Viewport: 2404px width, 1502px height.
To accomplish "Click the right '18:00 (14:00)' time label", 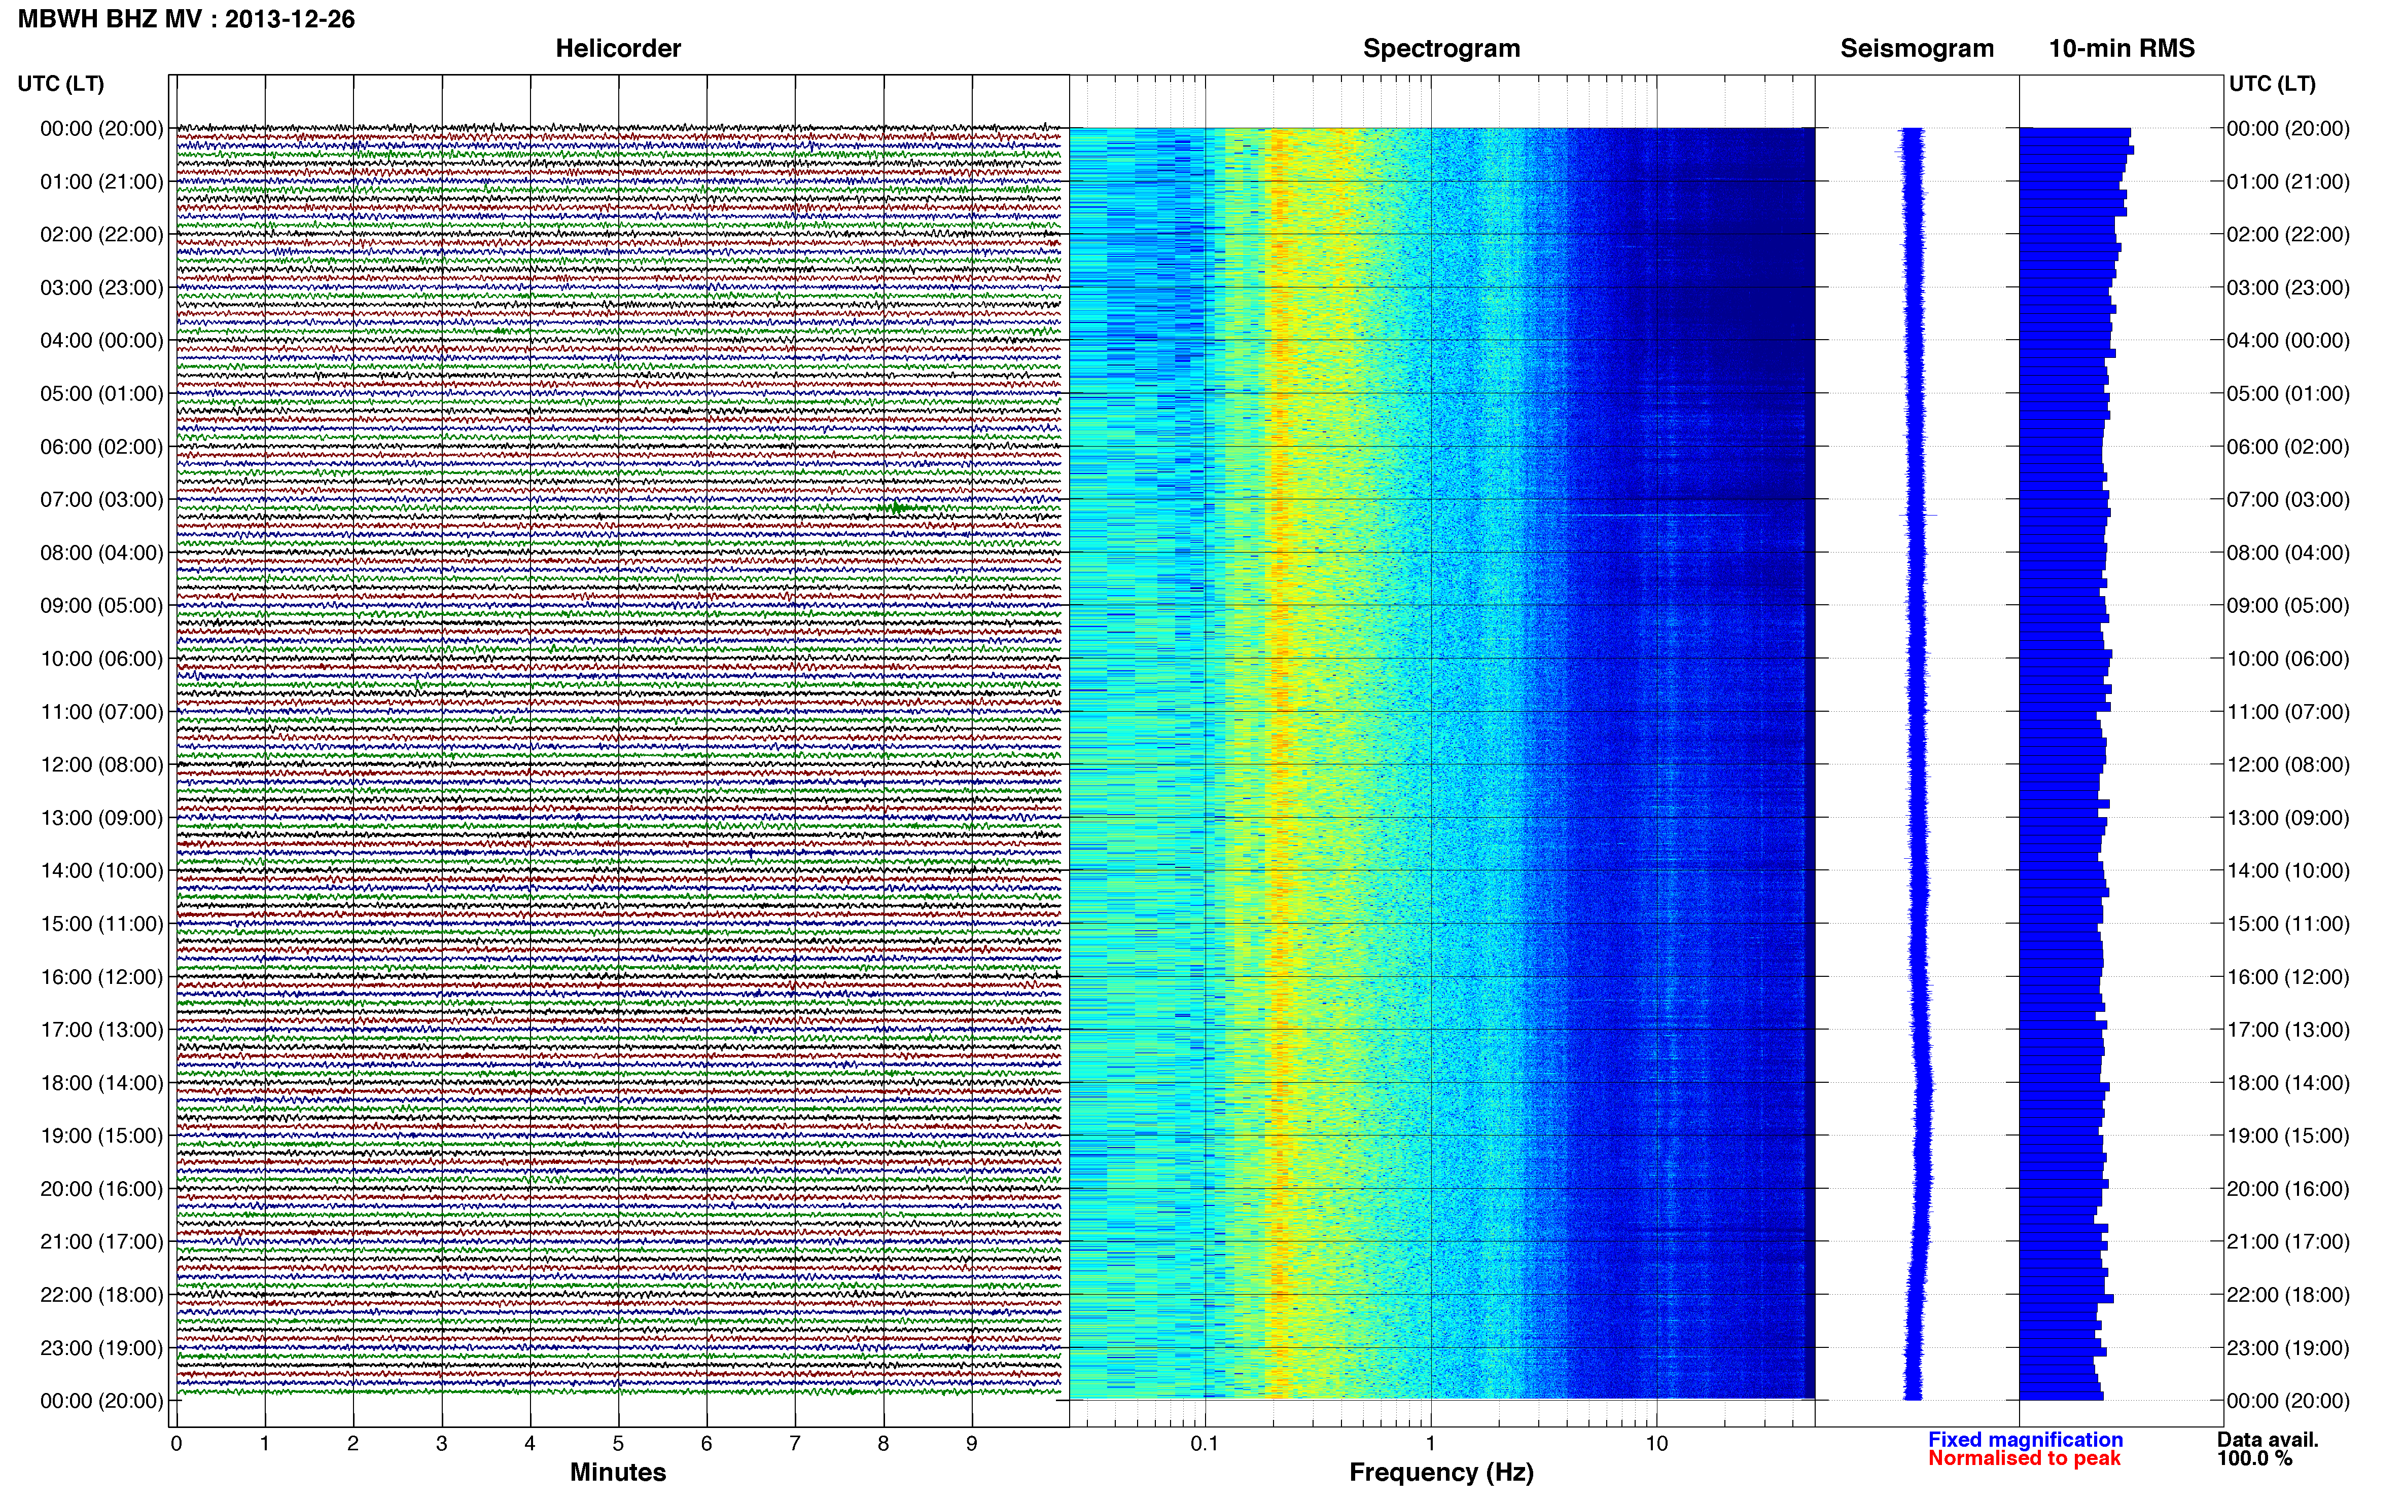I will pyautogui.click(x=2288, y=1083).
